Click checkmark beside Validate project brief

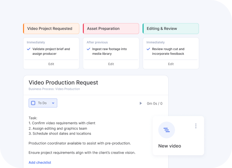28,49
